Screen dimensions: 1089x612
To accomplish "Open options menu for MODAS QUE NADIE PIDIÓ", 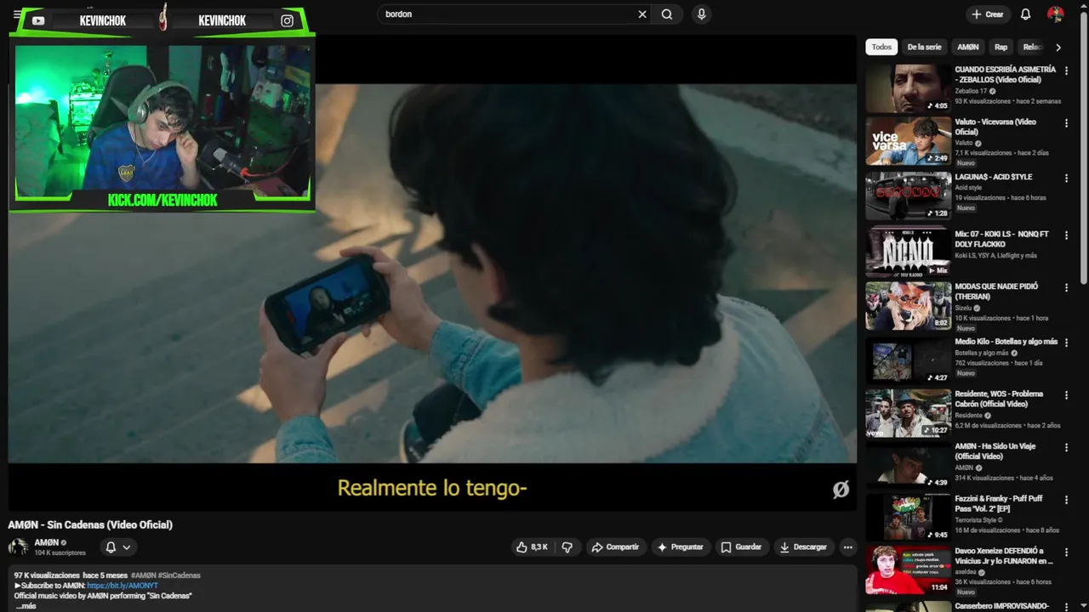I will pyautogui.click(x=1066, y=288).
